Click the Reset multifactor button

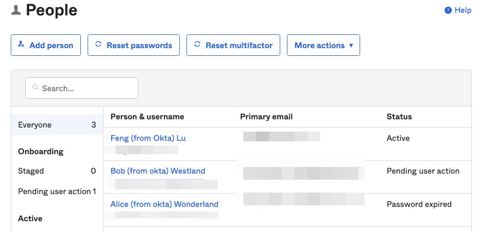click(x=233, y=45)
